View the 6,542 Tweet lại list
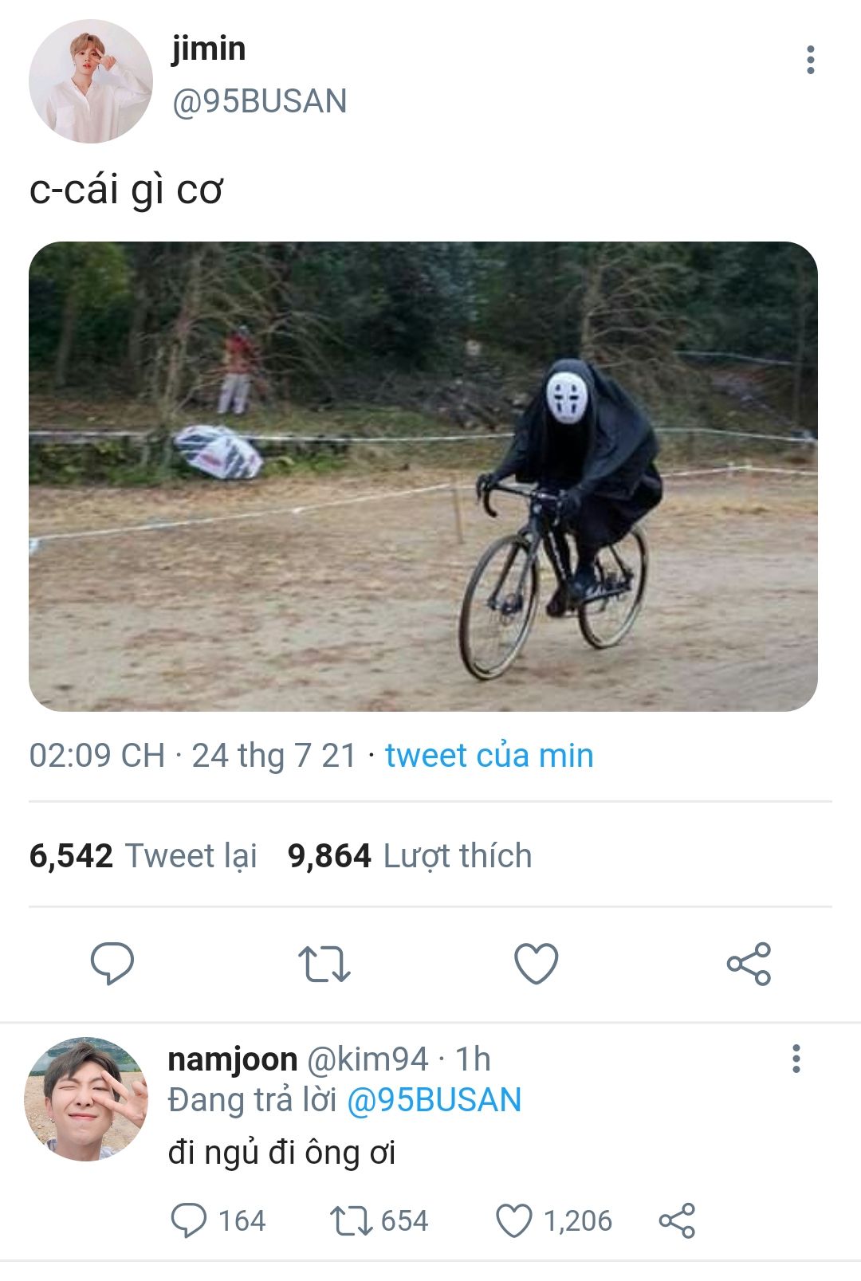The width and height of the screenshot is (861, 1281). (x=143, y=856)
